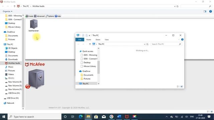The image size is (214, 120).
Task: Click the blue help icon in McAfee Vaults window
Action: [x=210, y=11]
